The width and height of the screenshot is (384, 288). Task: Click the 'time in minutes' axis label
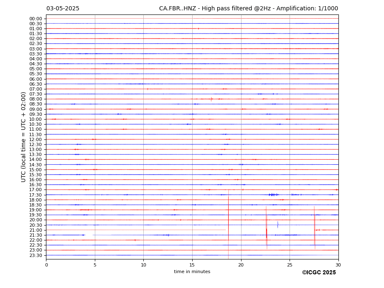(x=192, y=271)
